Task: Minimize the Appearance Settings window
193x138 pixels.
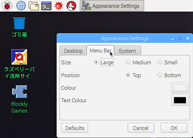Action: (x=172, y=39)
